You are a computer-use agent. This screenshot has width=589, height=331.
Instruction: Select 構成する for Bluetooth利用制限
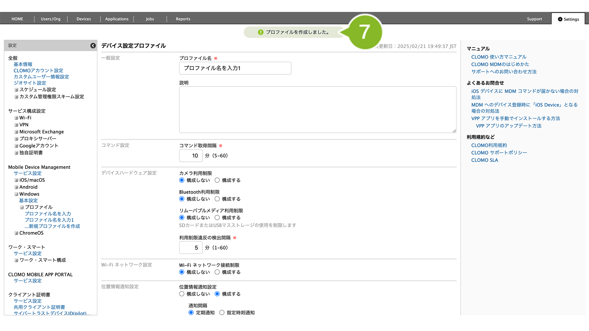217,199
